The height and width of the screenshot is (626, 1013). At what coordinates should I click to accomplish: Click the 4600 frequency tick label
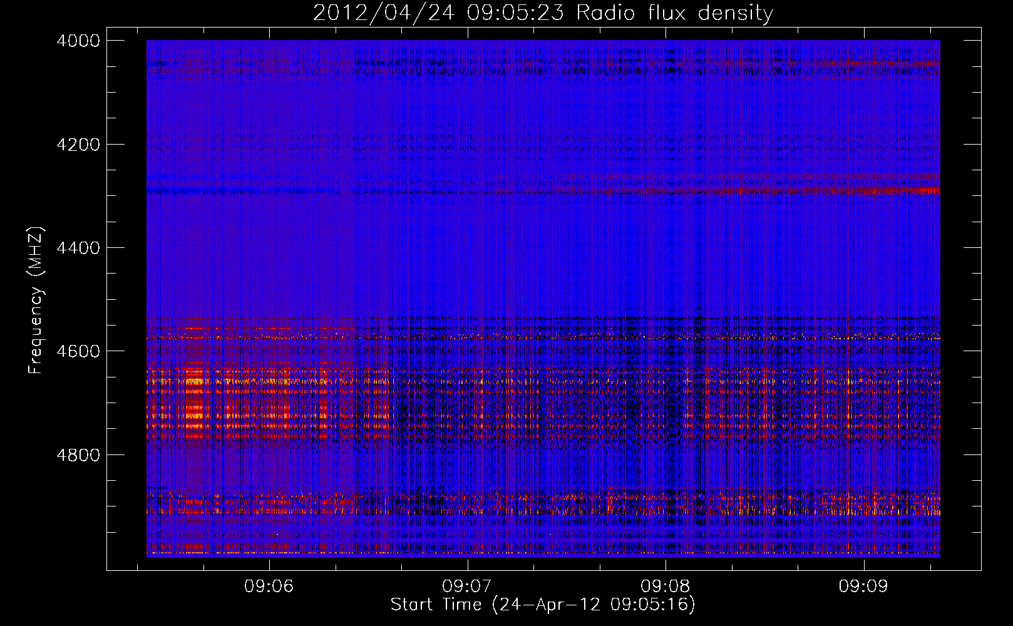coord(78,351)
